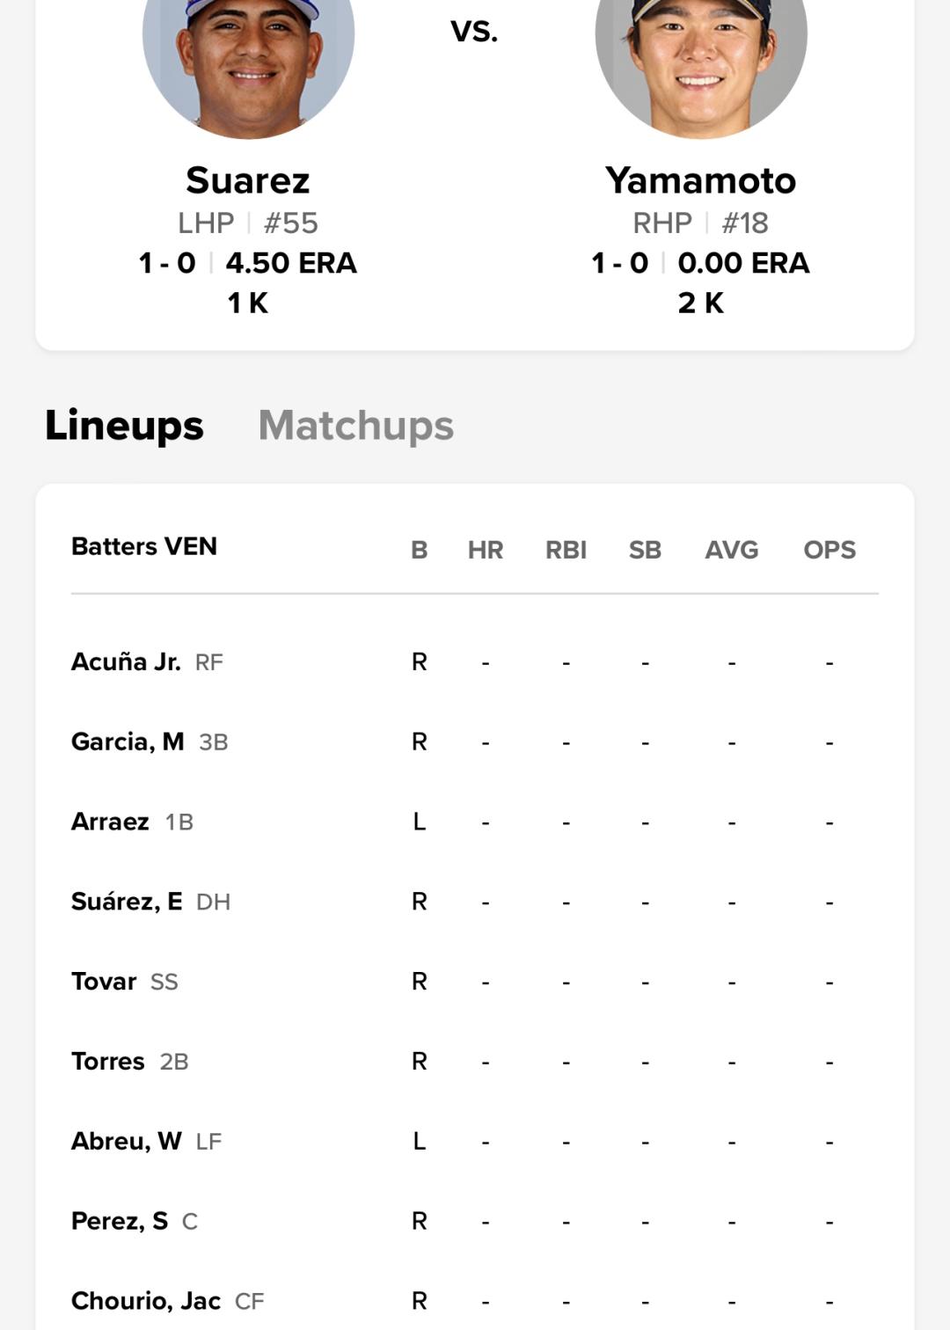Select Tovar from the lineup
The width and height of the screenshot is (950, 1330).
(x=104, y=982)
